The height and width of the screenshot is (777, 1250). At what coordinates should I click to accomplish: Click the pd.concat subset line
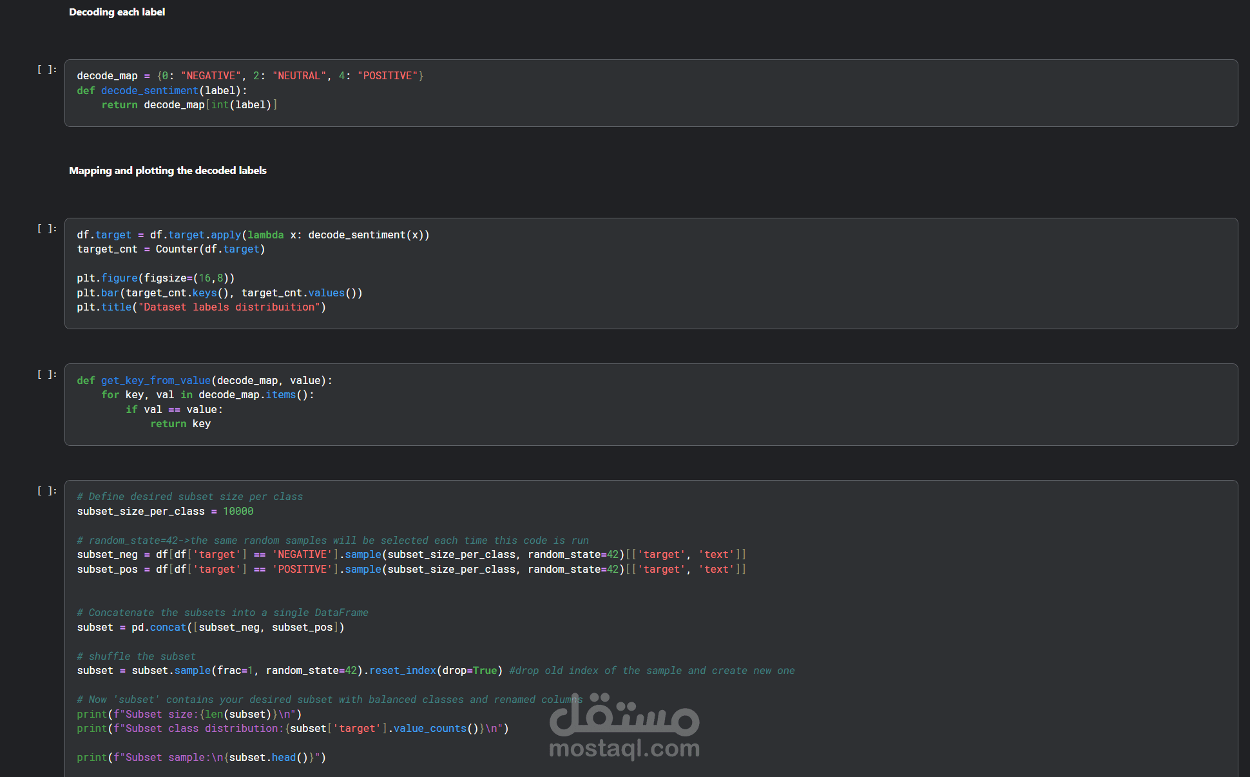pos(210,628)
